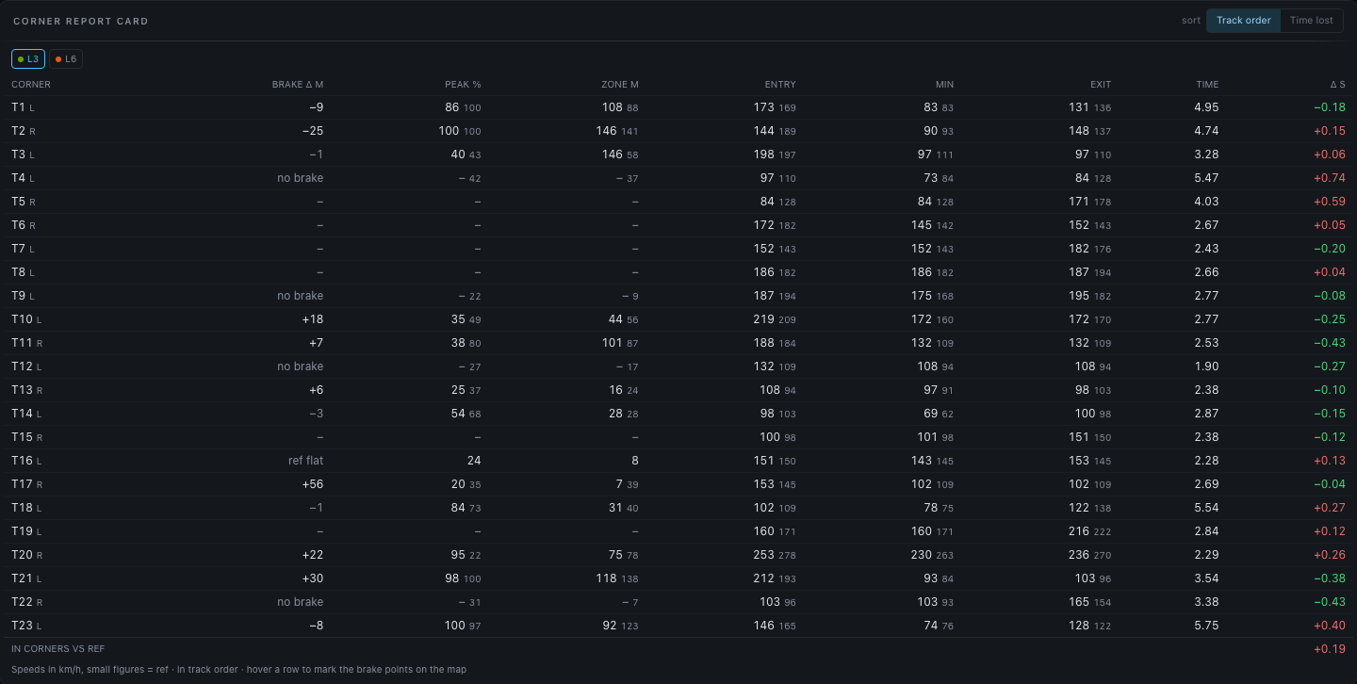The height and width of the screenshot is (684, 1357).
Task: Select the T2 corner row label
Action: click(x=23, y=131)
